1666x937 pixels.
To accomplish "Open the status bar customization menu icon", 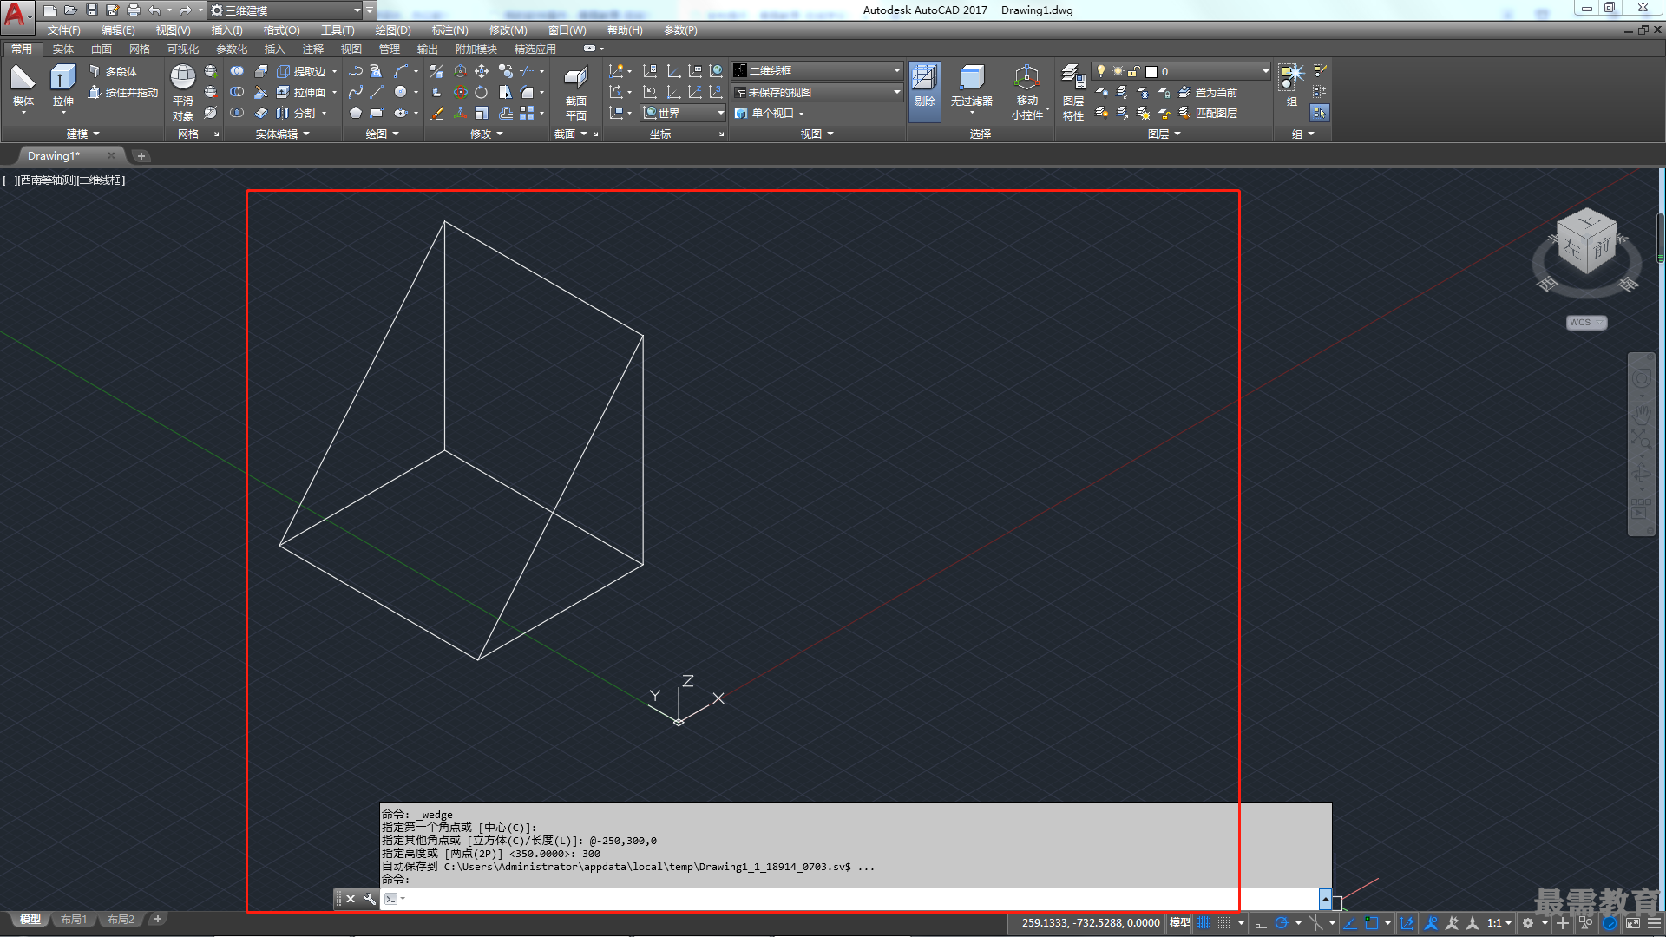I will click(1654, 923).
